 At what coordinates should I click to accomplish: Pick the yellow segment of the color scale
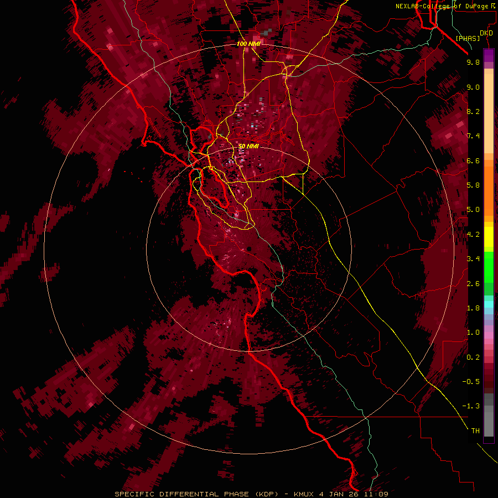click(x=489, y=237)
